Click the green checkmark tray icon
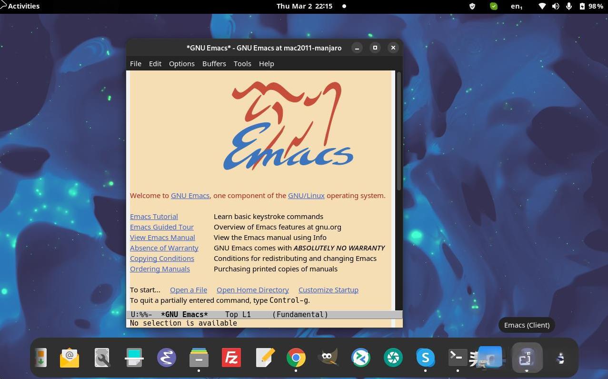Viewport: 608px width, 379px height. (494, 6)
